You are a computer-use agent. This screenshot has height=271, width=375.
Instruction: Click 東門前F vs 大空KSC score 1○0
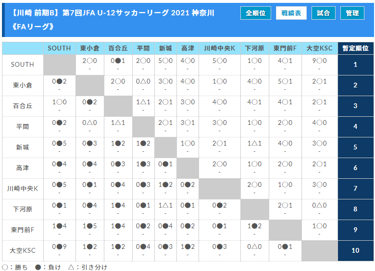click(320, 226)
